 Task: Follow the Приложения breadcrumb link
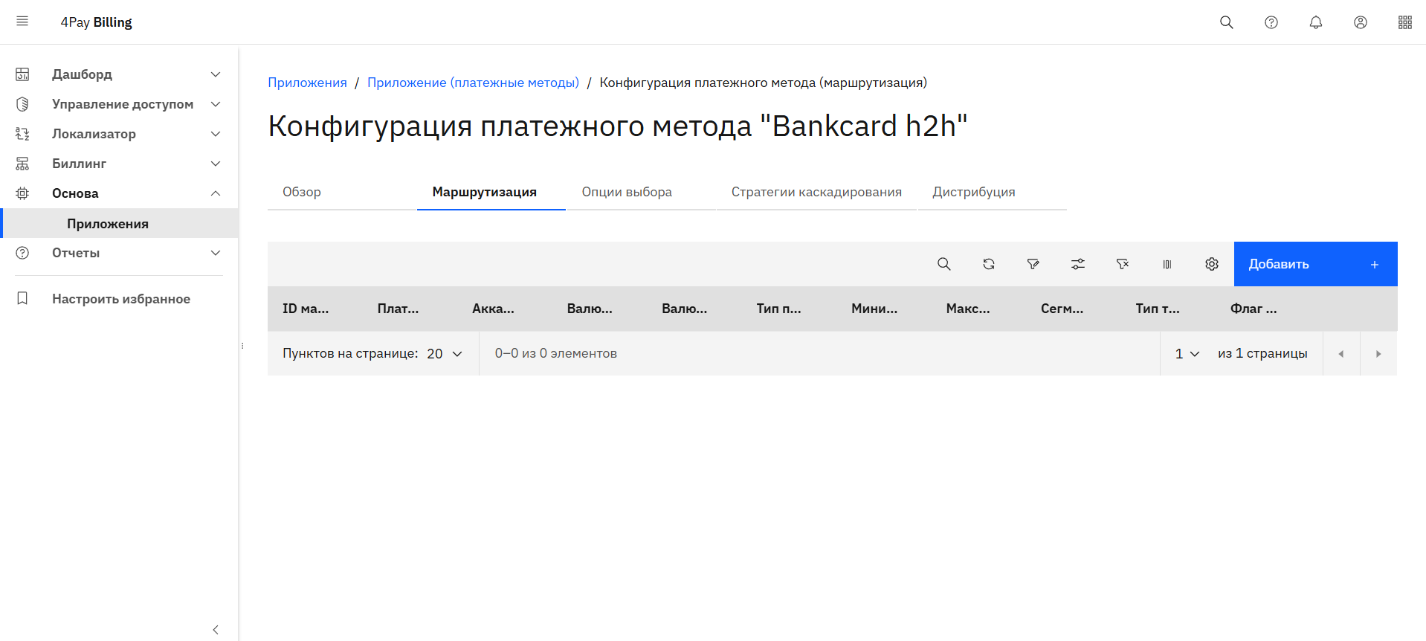307,83
